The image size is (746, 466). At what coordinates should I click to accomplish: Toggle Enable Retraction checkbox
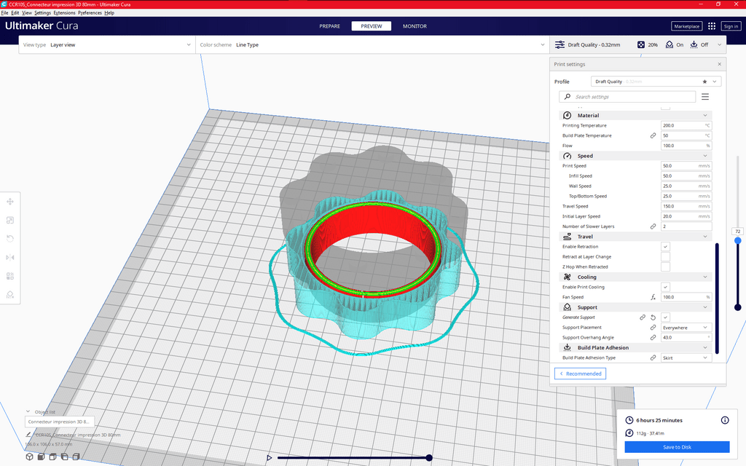tap(666, 246)
